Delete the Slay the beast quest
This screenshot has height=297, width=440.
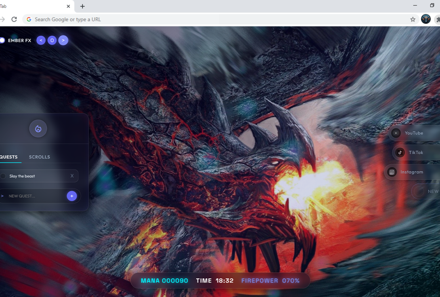pyautogui.click(x=72, y=176)
